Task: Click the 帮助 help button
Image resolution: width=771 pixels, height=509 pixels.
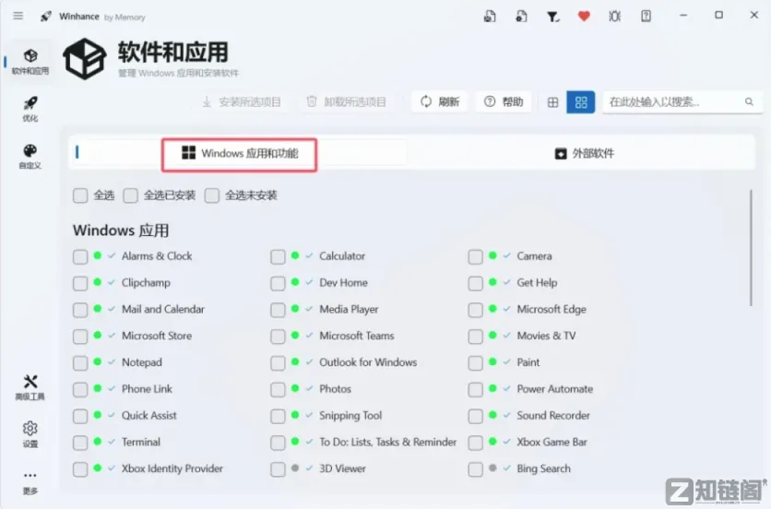Action: pyautogui.click(x=504, y=101)
